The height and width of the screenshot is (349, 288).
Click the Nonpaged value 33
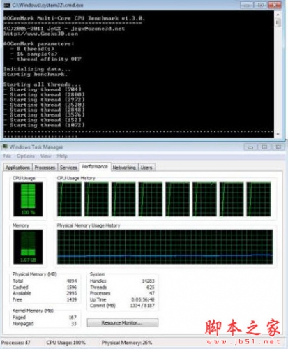point(74,324)
